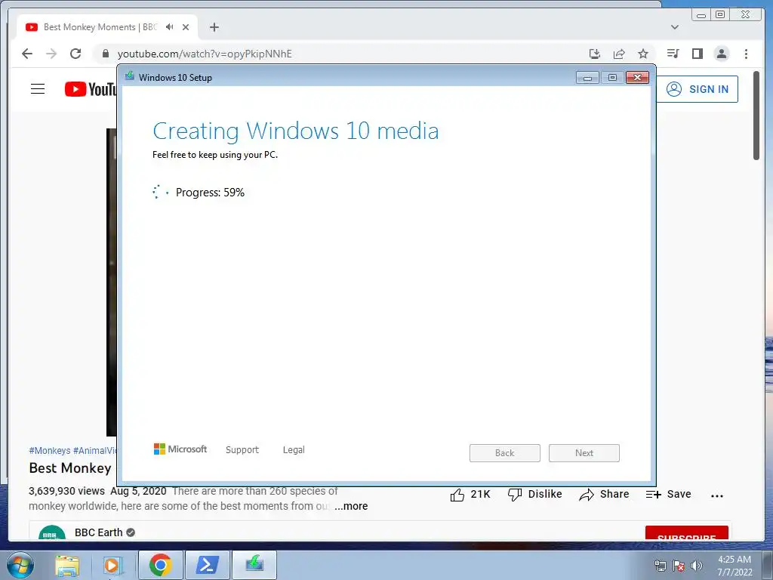Click Legal link in Setup
The image size is (773, 580).
294,450
